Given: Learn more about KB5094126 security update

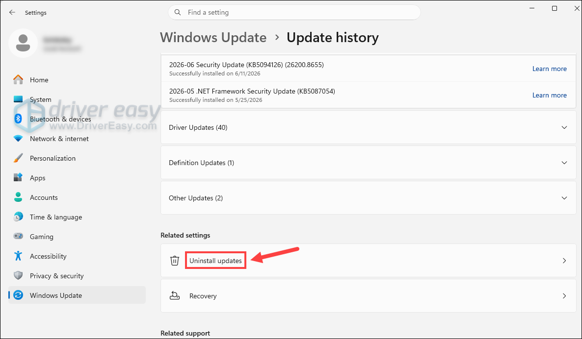Looking at the screenshot, I should 549,69.
